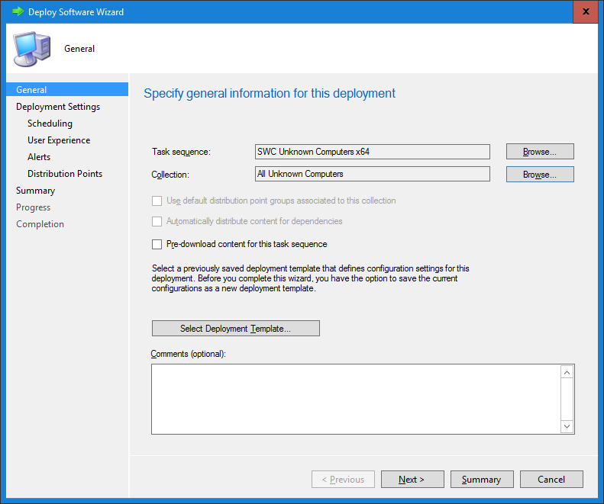Open the Summary step in sidebar
The width and height of the screenshot is (604, 504).
pyautogui.click(x=35, y=191)
